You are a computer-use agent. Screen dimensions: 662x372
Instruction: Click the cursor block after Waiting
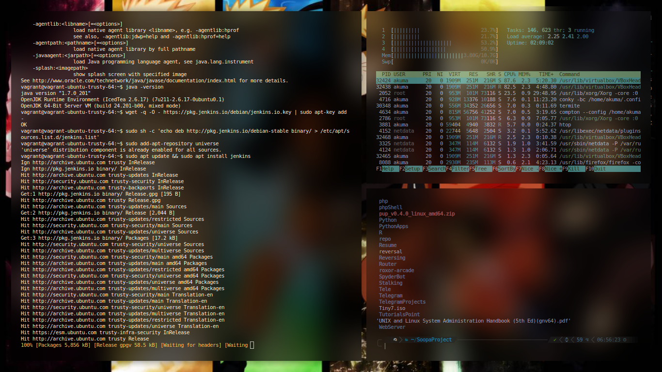click(x=252, y=345)
